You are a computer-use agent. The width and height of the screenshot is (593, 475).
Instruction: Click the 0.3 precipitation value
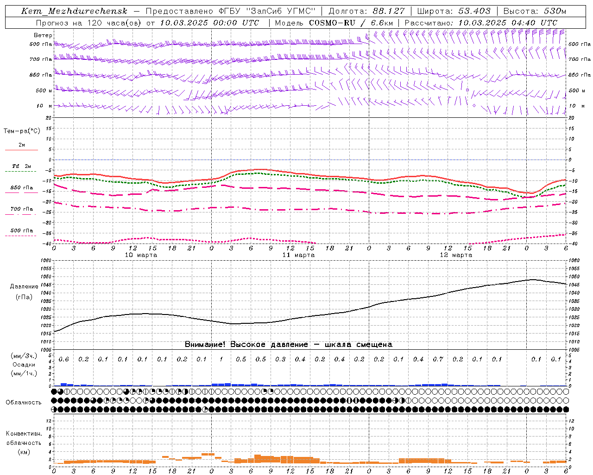tap(280, 359)
